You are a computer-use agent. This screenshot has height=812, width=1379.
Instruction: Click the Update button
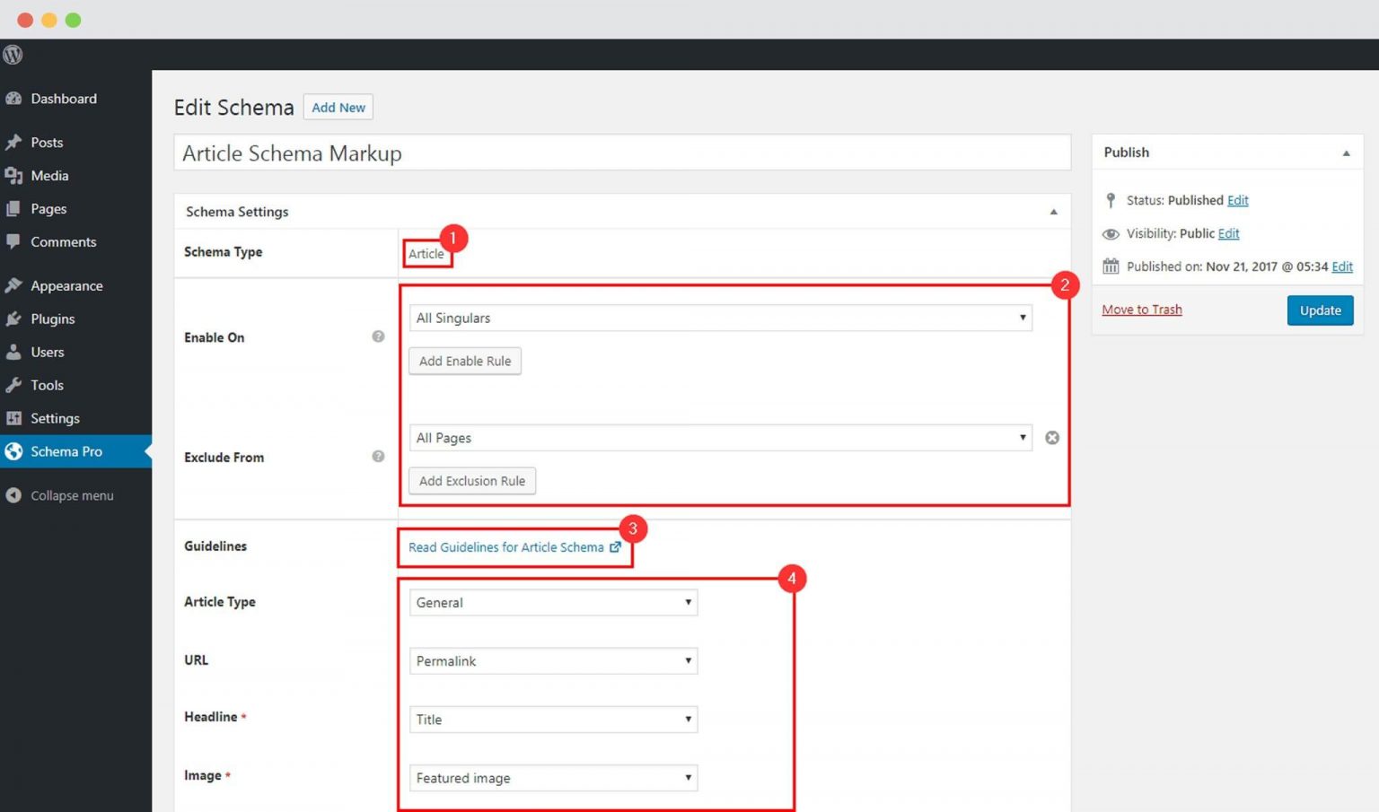click(1320, 310)
